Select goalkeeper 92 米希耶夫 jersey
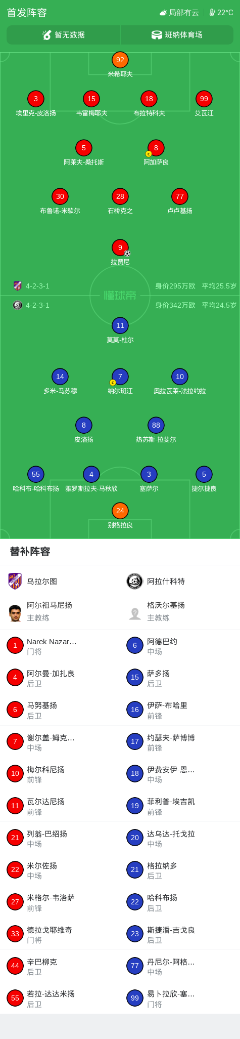Image resolution: width=240 pixels, height=1039 pixels. click(120, 60)
